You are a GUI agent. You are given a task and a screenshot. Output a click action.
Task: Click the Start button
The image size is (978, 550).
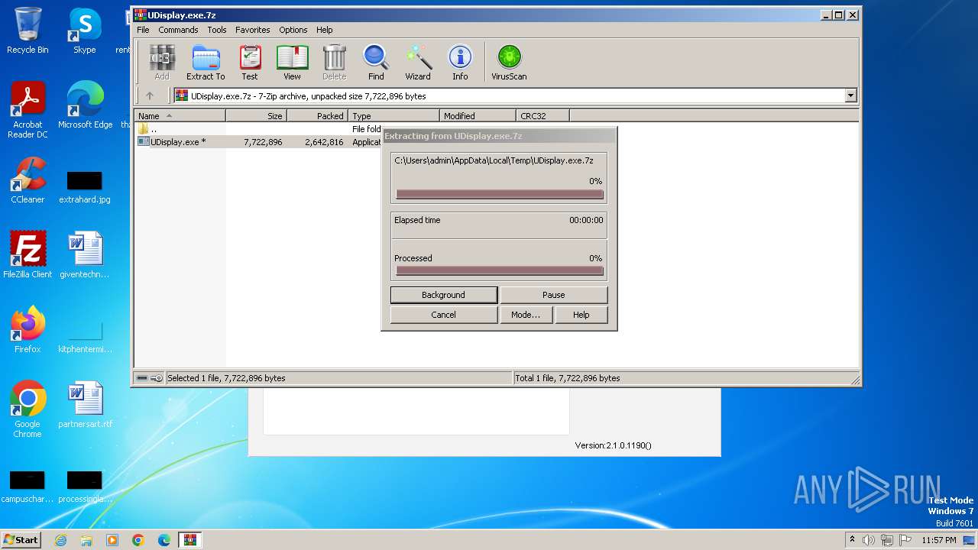[x=21, y=540]
